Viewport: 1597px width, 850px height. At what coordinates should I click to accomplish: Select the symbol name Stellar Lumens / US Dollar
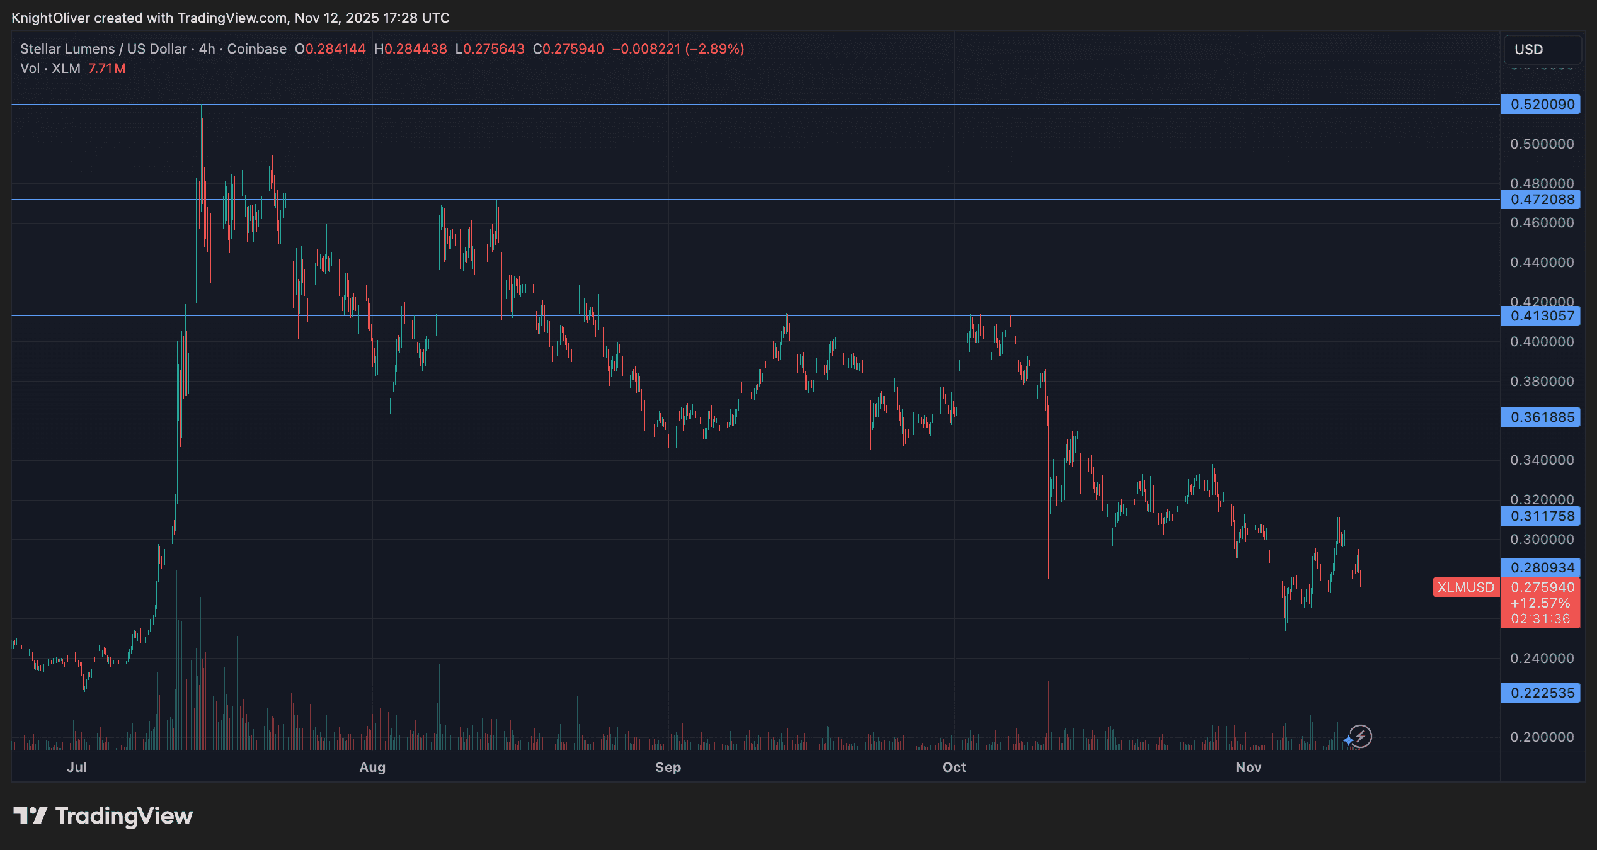(101, 48)
